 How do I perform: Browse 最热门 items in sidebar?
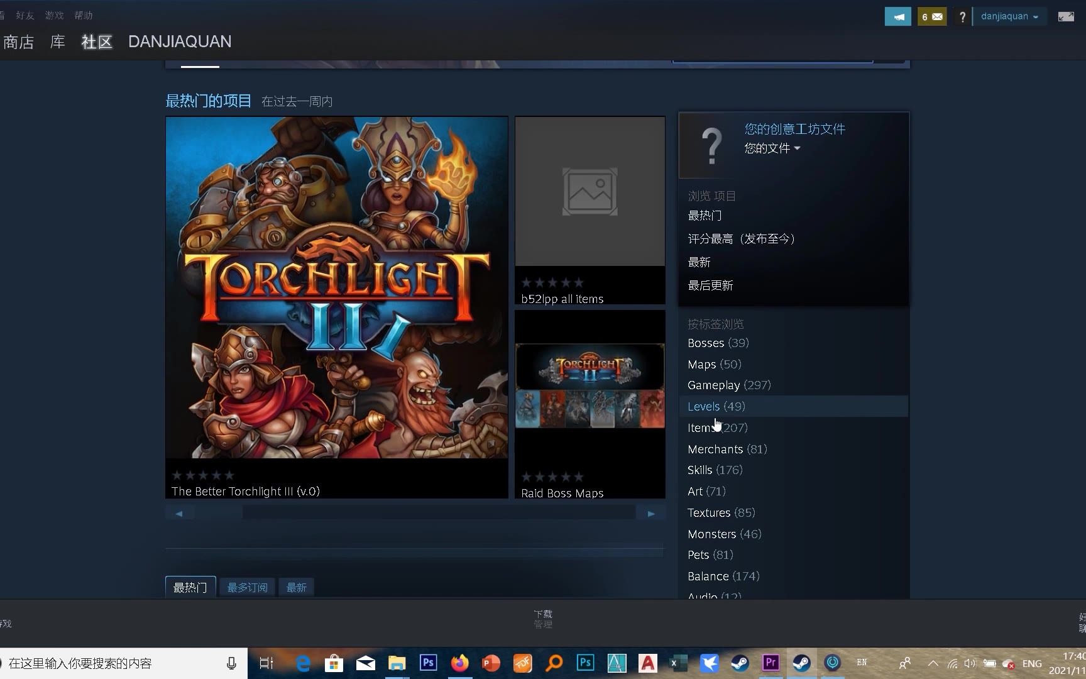705,216
